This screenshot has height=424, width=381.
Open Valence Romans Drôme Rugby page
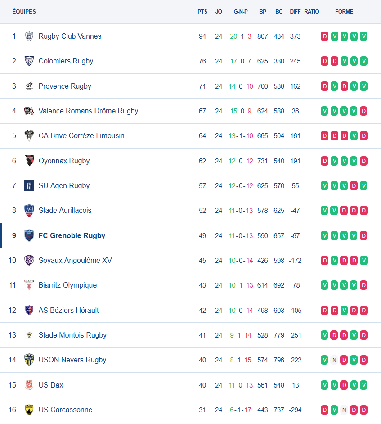88,111
